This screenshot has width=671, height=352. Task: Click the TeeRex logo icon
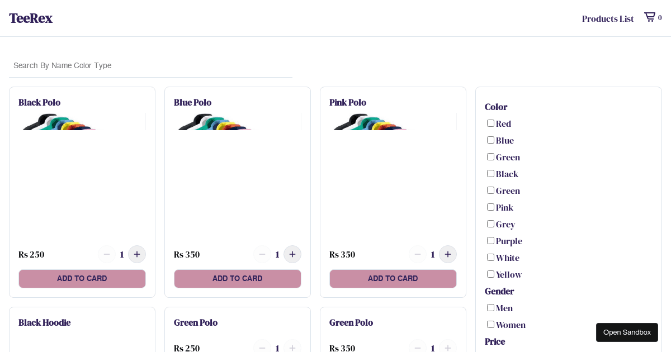click(x=31, y=18)
